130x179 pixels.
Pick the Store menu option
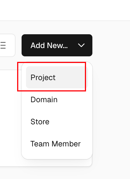(57, 122)
